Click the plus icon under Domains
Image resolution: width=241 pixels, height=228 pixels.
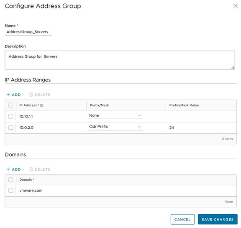(8, 169)
